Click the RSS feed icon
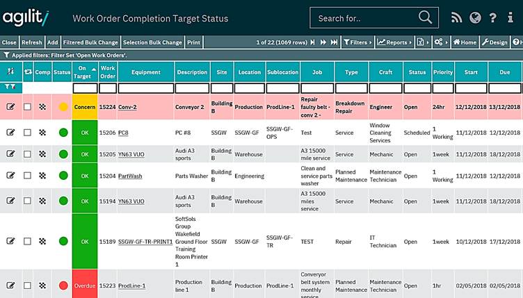This screenshot has width=523, height=298. coord(456,18)
